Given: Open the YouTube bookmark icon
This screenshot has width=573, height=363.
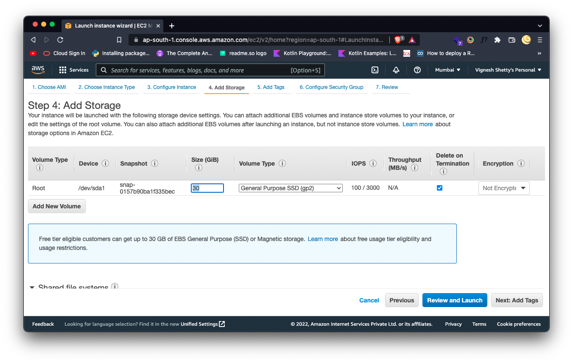Looking at the screenshot, I should tap(33, 53).
